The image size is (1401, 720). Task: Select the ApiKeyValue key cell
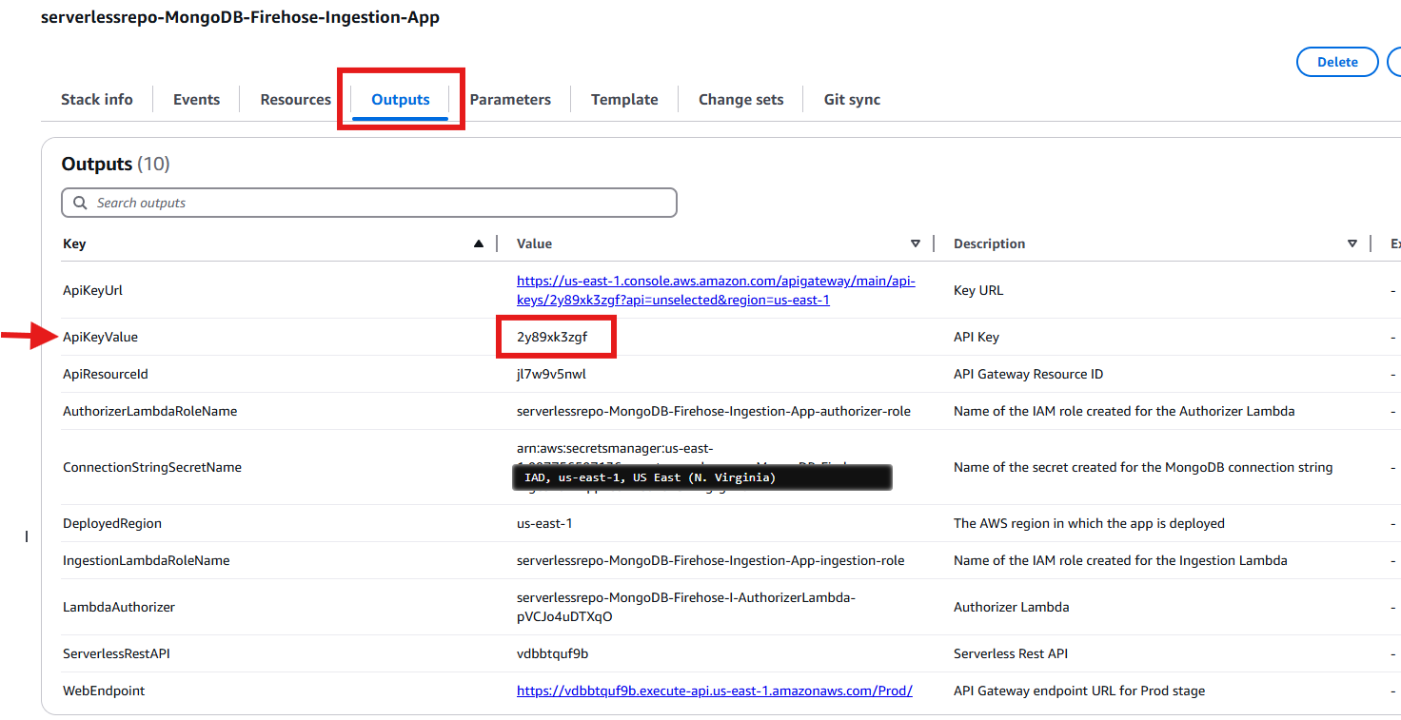[101, 337]
